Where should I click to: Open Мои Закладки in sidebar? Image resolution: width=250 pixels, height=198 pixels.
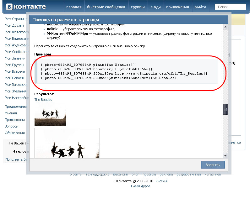pyautogui.click(x=16, y=85)
